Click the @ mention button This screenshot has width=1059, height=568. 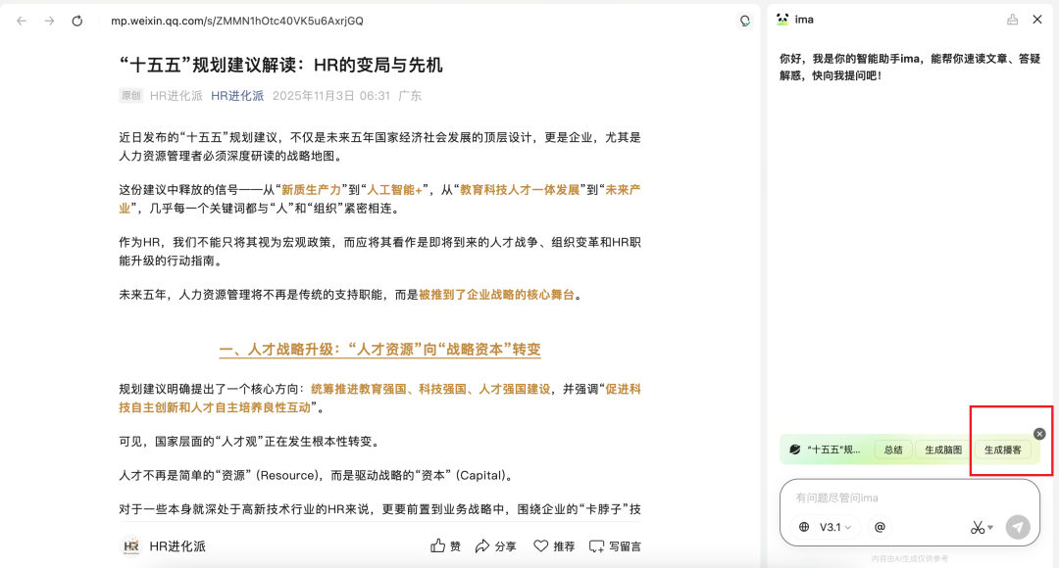[x=880, y=527]
